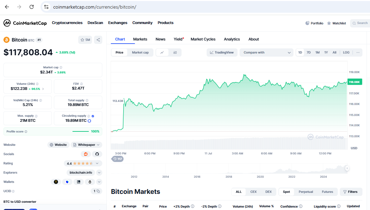Switch to the News tab
Image resolution: width=370 pixels, height=210 pixels.
coord(161,39)
